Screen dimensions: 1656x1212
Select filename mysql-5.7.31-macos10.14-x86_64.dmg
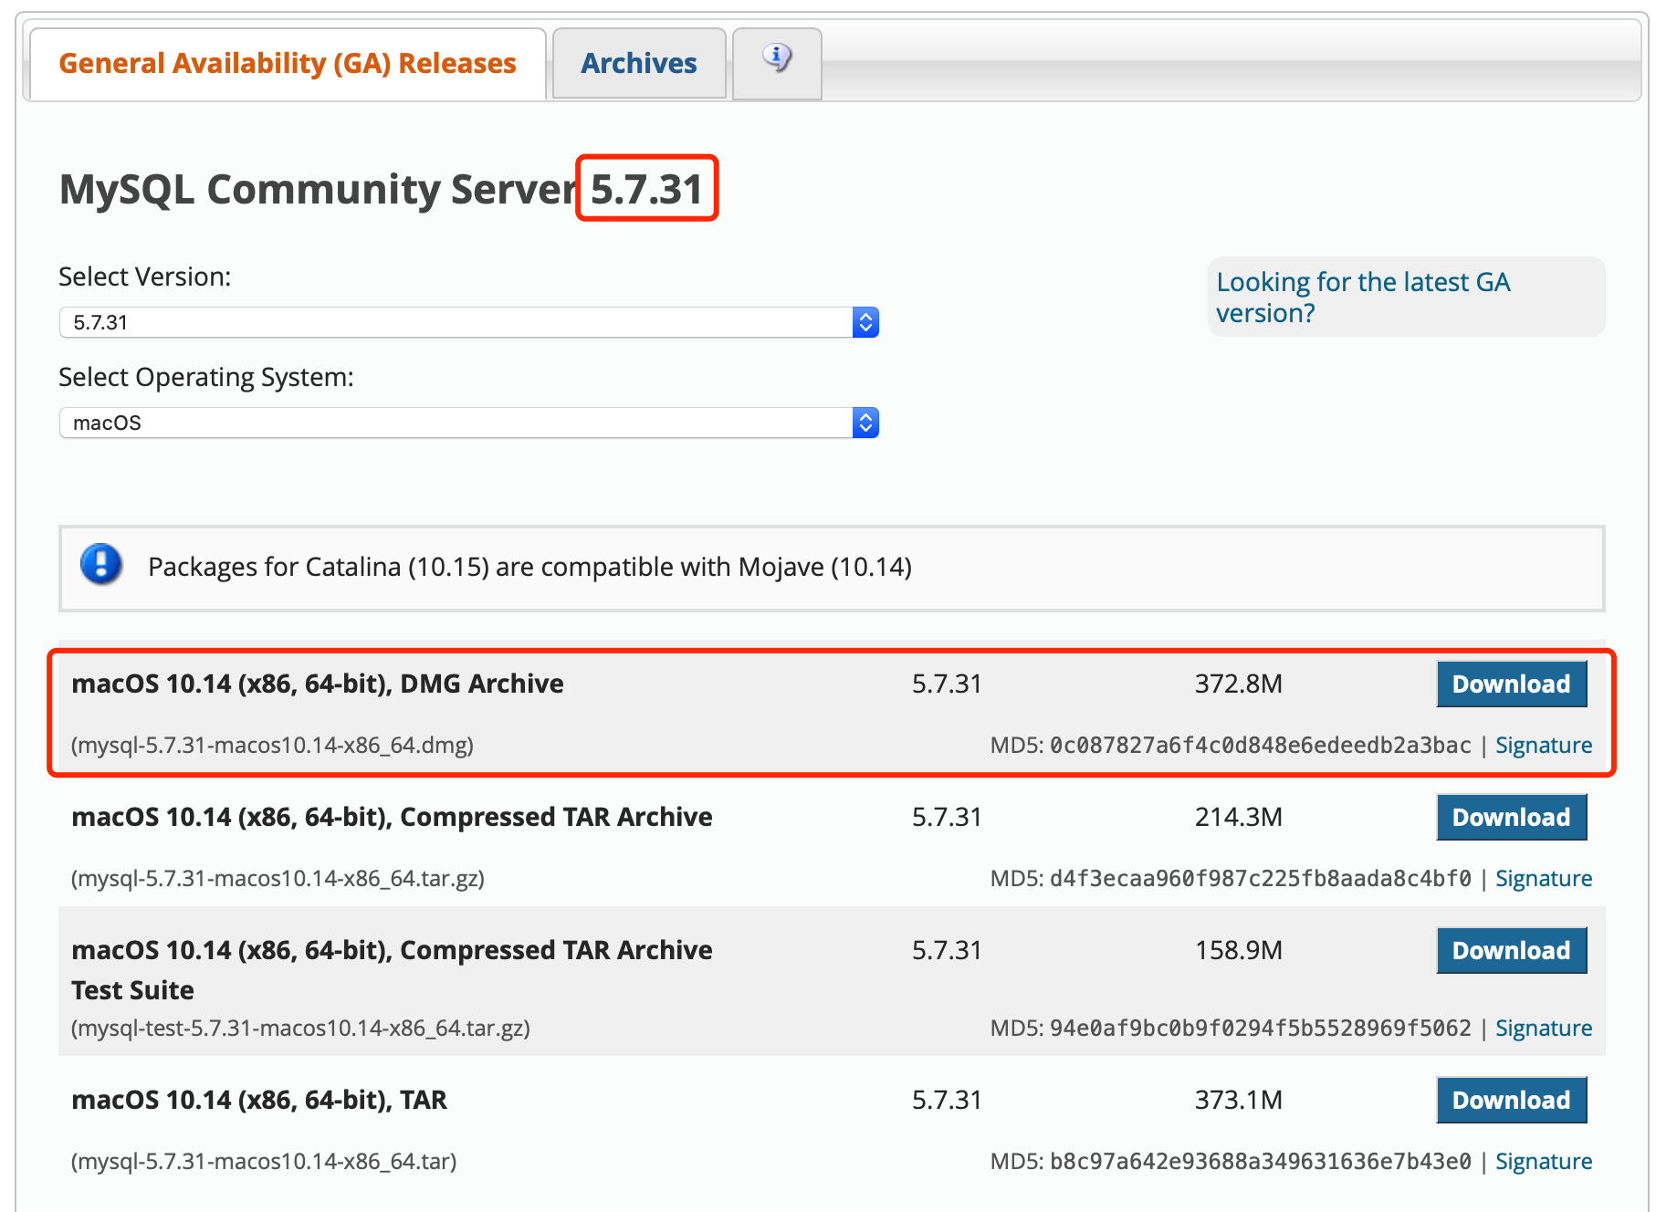[x=272, y=745]
